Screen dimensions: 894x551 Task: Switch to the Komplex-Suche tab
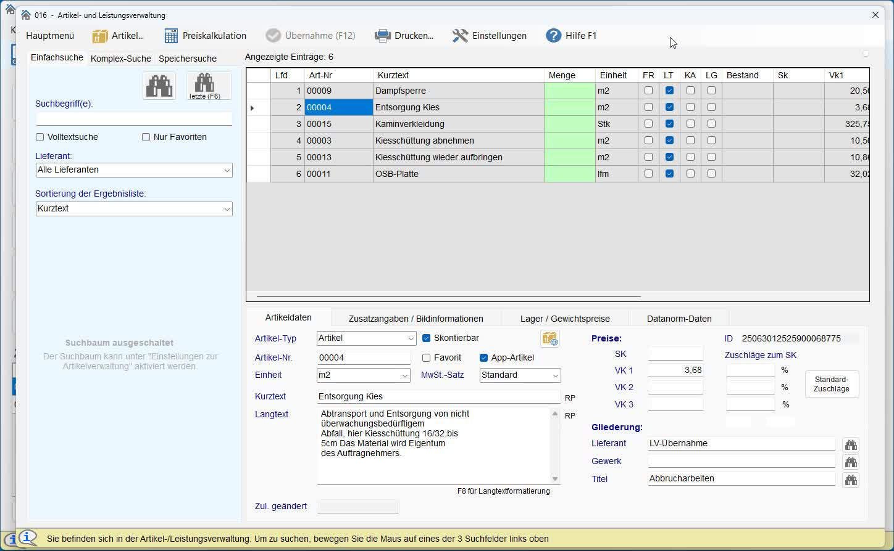click(x=120, y=59)
